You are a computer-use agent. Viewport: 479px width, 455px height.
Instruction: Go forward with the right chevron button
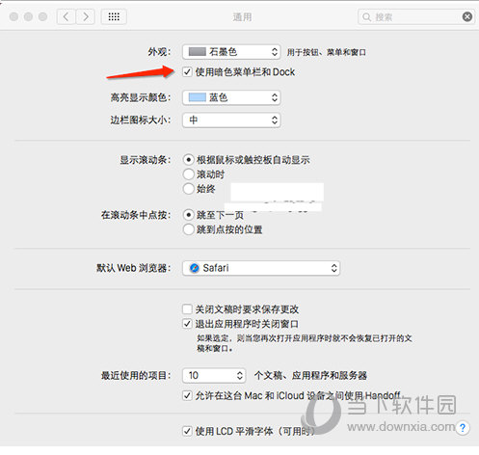[86, 16]
